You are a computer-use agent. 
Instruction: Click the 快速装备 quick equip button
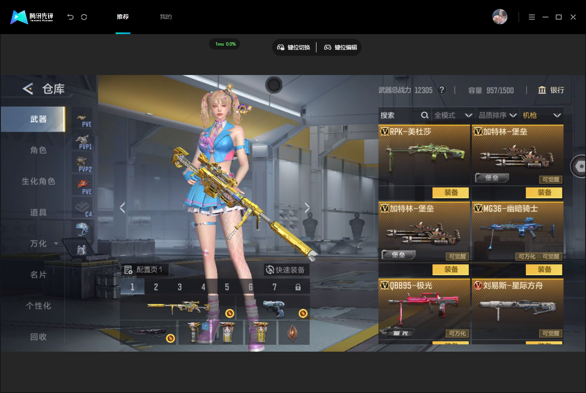point(286,270)
